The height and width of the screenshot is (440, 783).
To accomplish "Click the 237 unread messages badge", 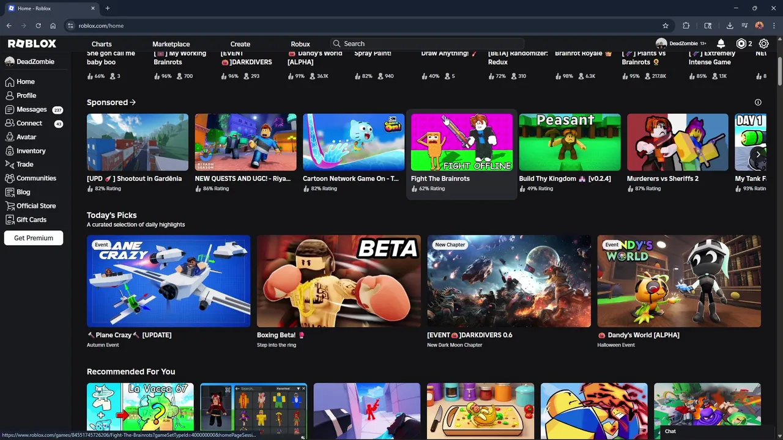I will pos(58,110).
